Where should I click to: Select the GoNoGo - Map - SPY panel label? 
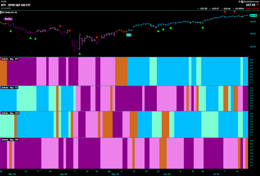10,59
